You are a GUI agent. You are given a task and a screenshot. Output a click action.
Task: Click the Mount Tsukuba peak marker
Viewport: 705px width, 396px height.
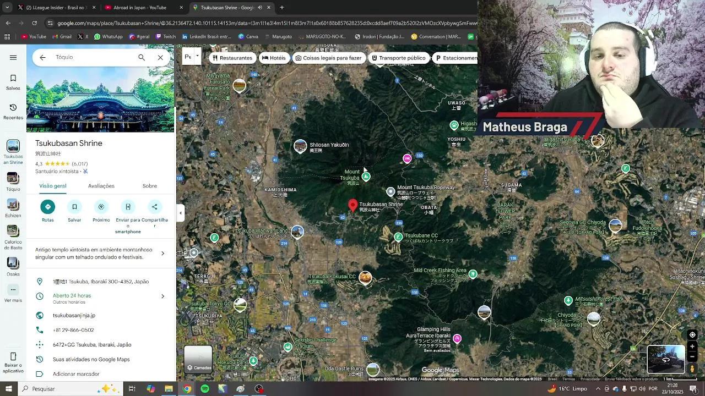[366, 177]
